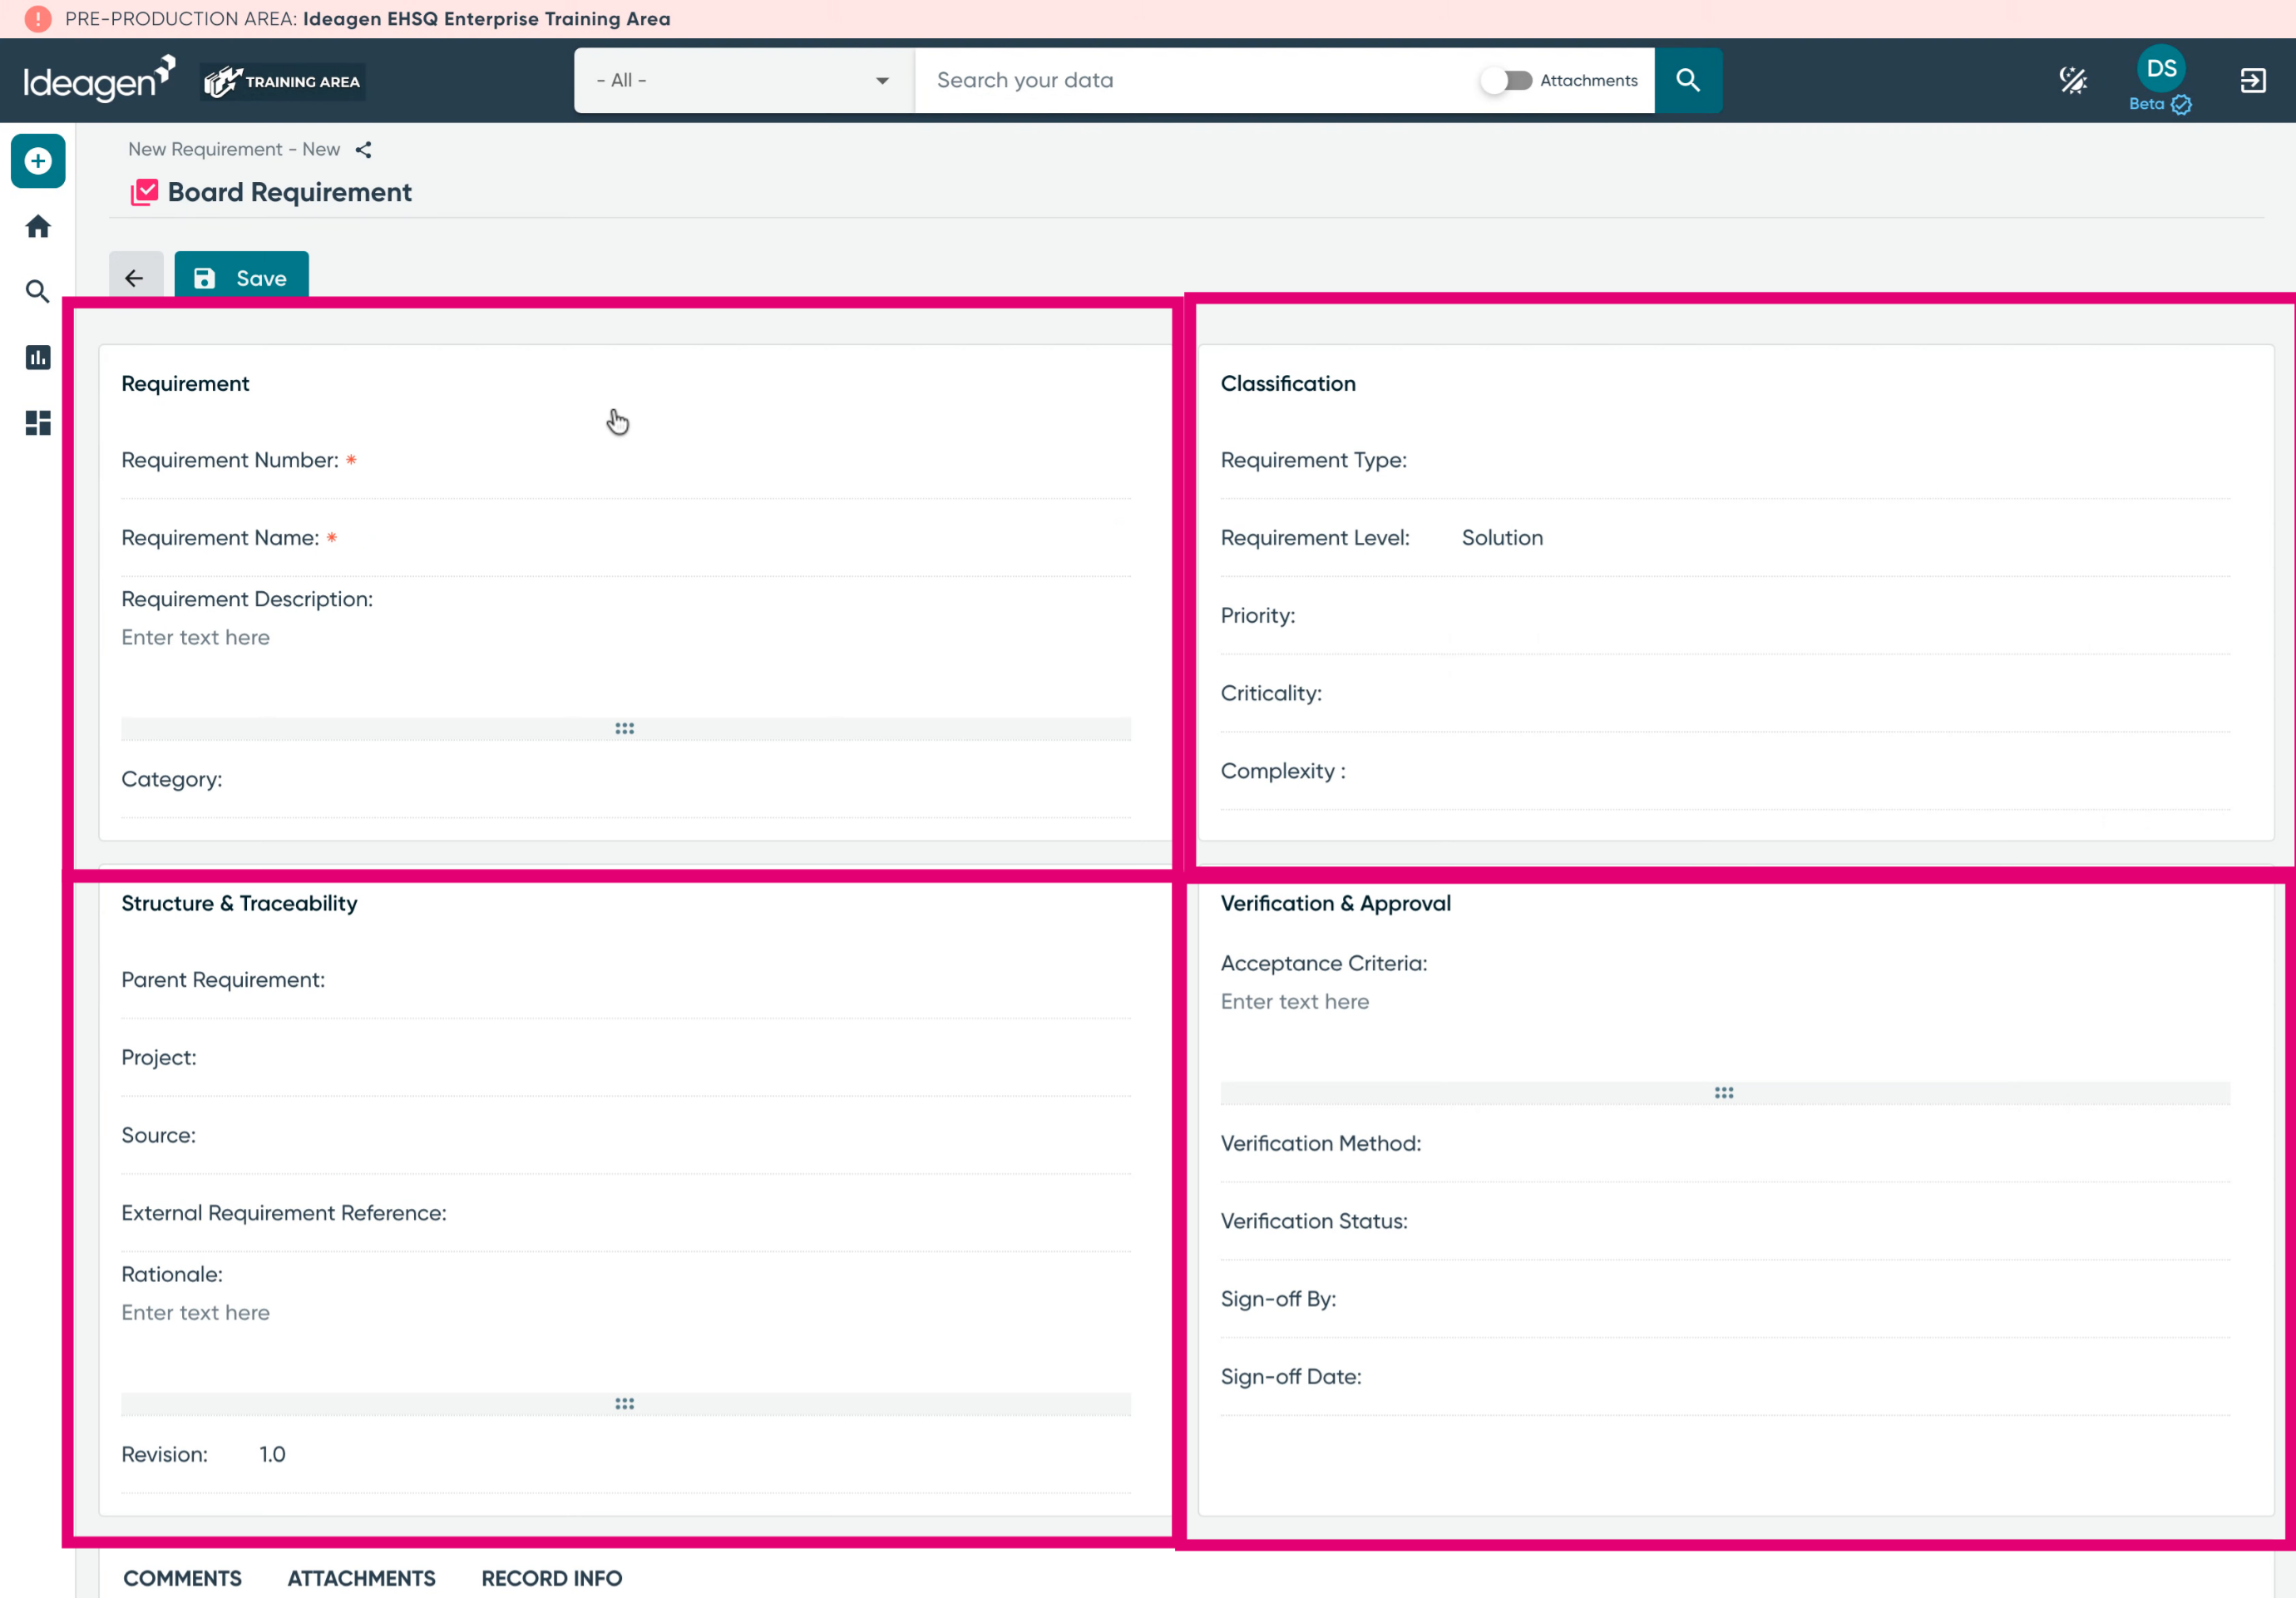Click the magic wand icon in header
This screenshot has height=1598, width=2296.
(2073, 80)
